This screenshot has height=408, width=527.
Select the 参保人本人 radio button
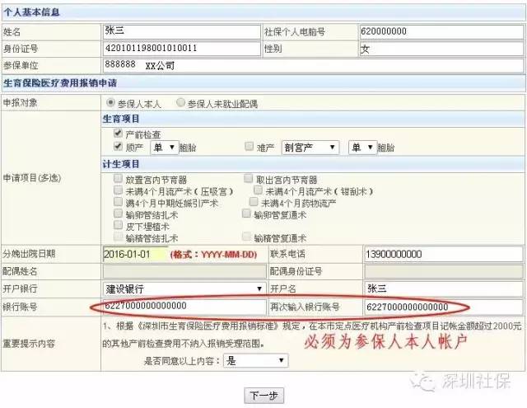pyautogui.click(x=111, y=104)
